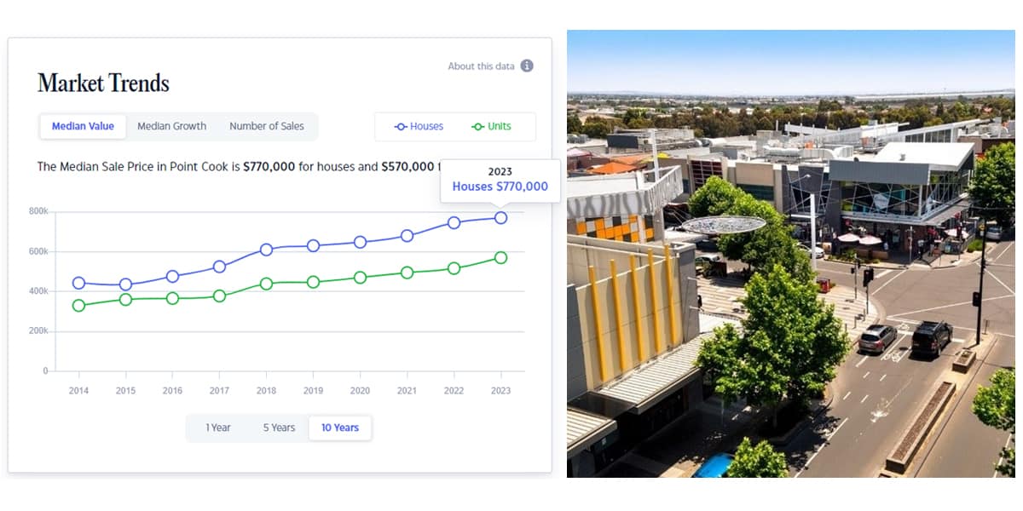1023x511 pixels.
Task: Click the 2018 Houses data point
Action: coord(266,250)
